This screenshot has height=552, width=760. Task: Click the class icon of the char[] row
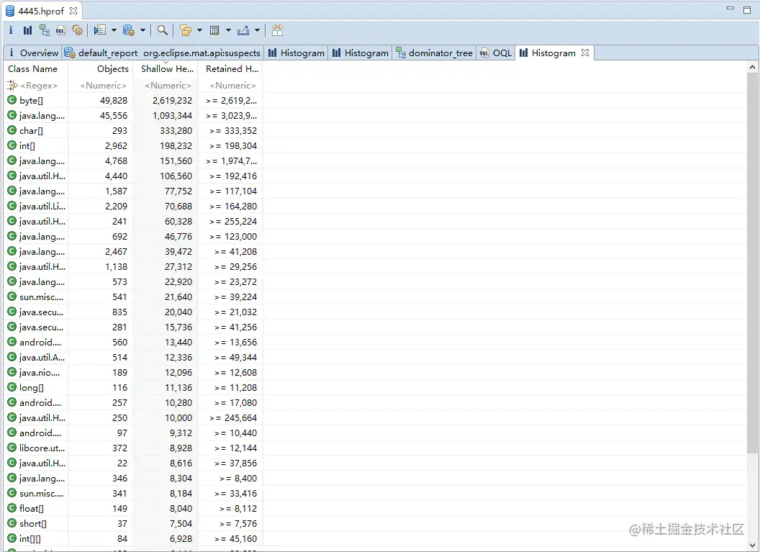coord(12,130)
